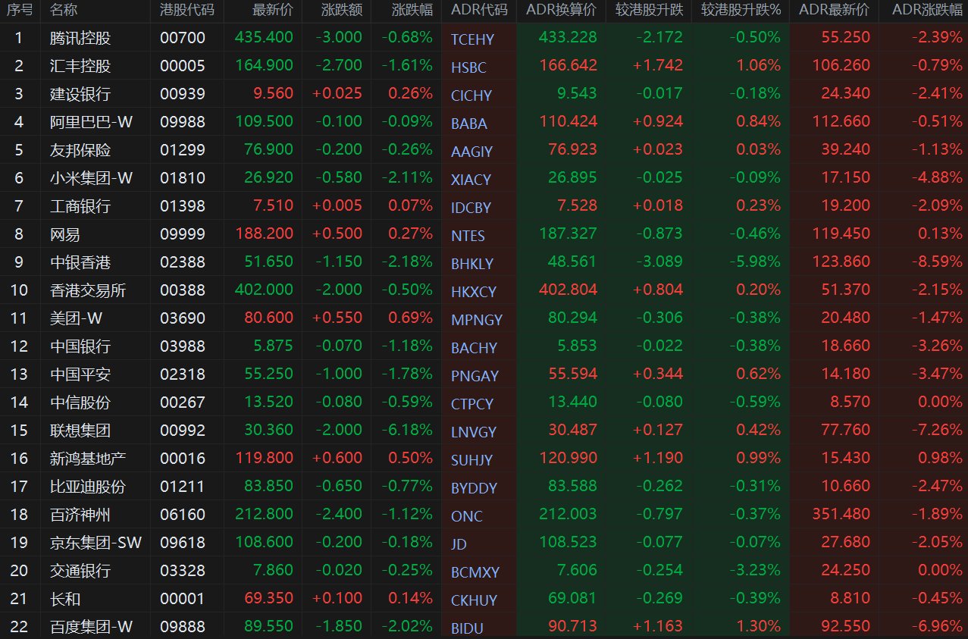Click the HSBC ADR code

coord(468,67)
